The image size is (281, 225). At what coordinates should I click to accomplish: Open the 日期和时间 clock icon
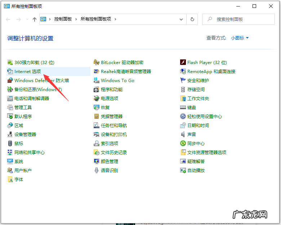click(183, 125)
